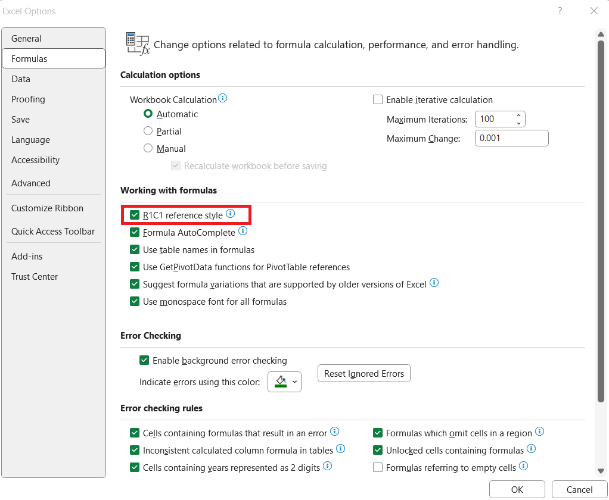Viewport: 609px width, 500px height.
Task: Info icon for formulas which omit cells
Action: point(539,432)
